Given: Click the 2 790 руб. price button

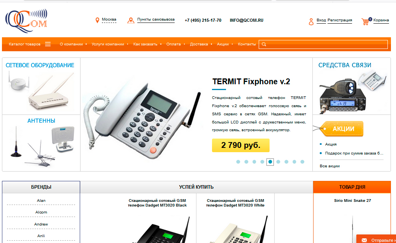Looking at the screenshot, I should click(x=241, y=145).
